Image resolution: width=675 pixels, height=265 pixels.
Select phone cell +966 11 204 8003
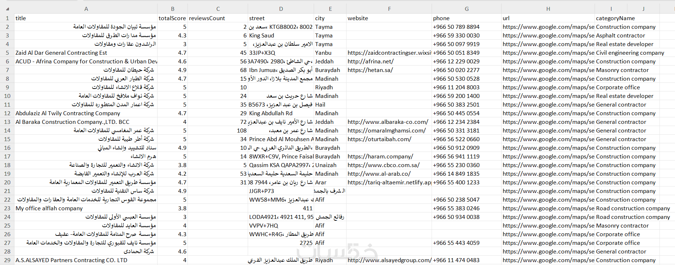pyautogui.click(x=467, y=87)
